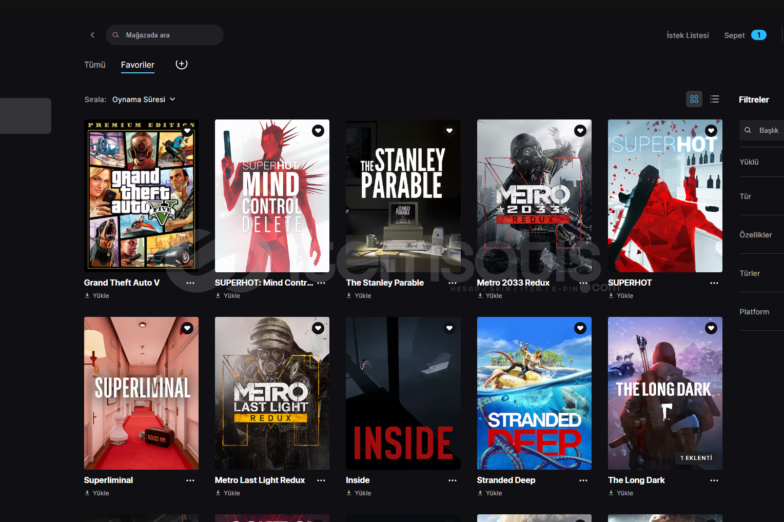
Task: Click Yükle under The Stanley Parable
Action: (359, 296)
